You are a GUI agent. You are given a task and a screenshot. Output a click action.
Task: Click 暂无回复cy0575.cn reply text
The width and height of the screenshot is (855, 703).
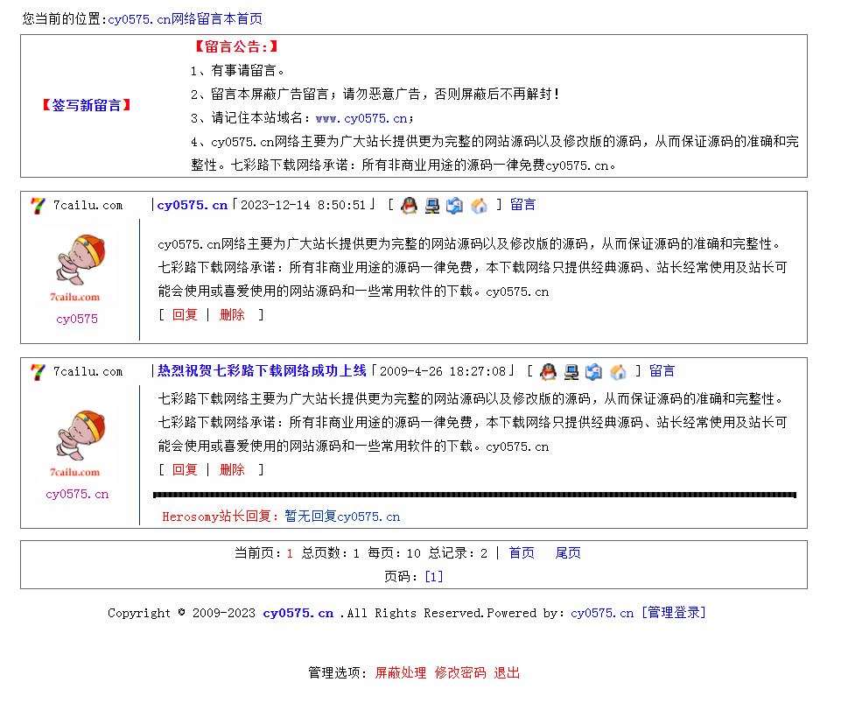[x=342, y=517]
